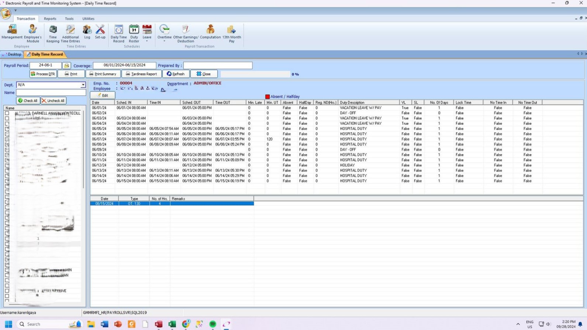Open the Snipping Tool taskbar icon
Viewport: 587px width, 330px height.
coord(199,324)
